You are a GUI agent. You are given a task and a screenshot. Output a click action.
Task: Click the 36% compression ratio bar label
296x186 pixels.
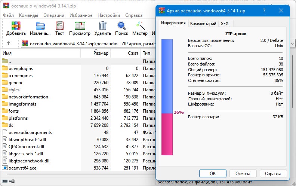(179, 112)
